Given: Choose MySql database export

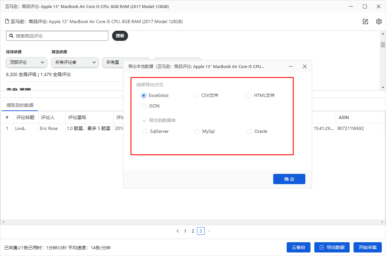Looking at the screenshot, I should point(204,131).
